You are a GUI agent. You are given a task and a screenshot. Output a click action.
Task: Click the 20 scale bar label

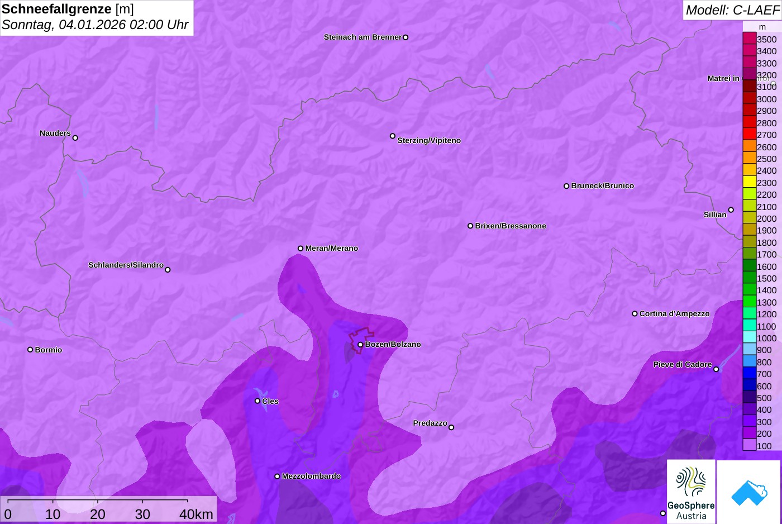(x=98, y=515)
